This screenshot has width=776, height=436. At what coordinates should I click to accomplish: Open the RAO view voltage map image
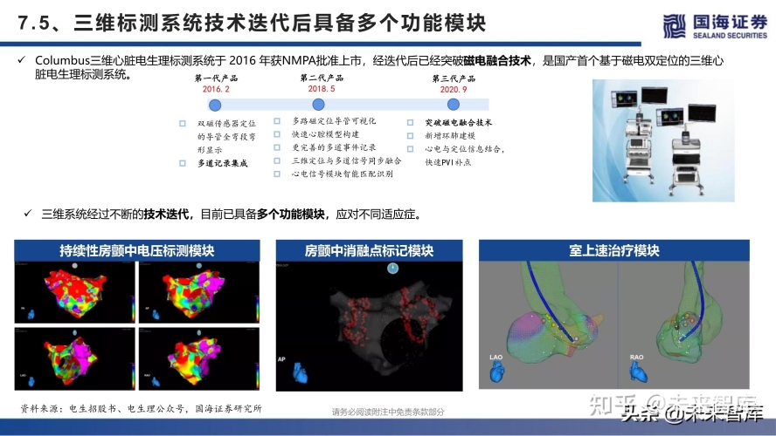tap(199, 359)
